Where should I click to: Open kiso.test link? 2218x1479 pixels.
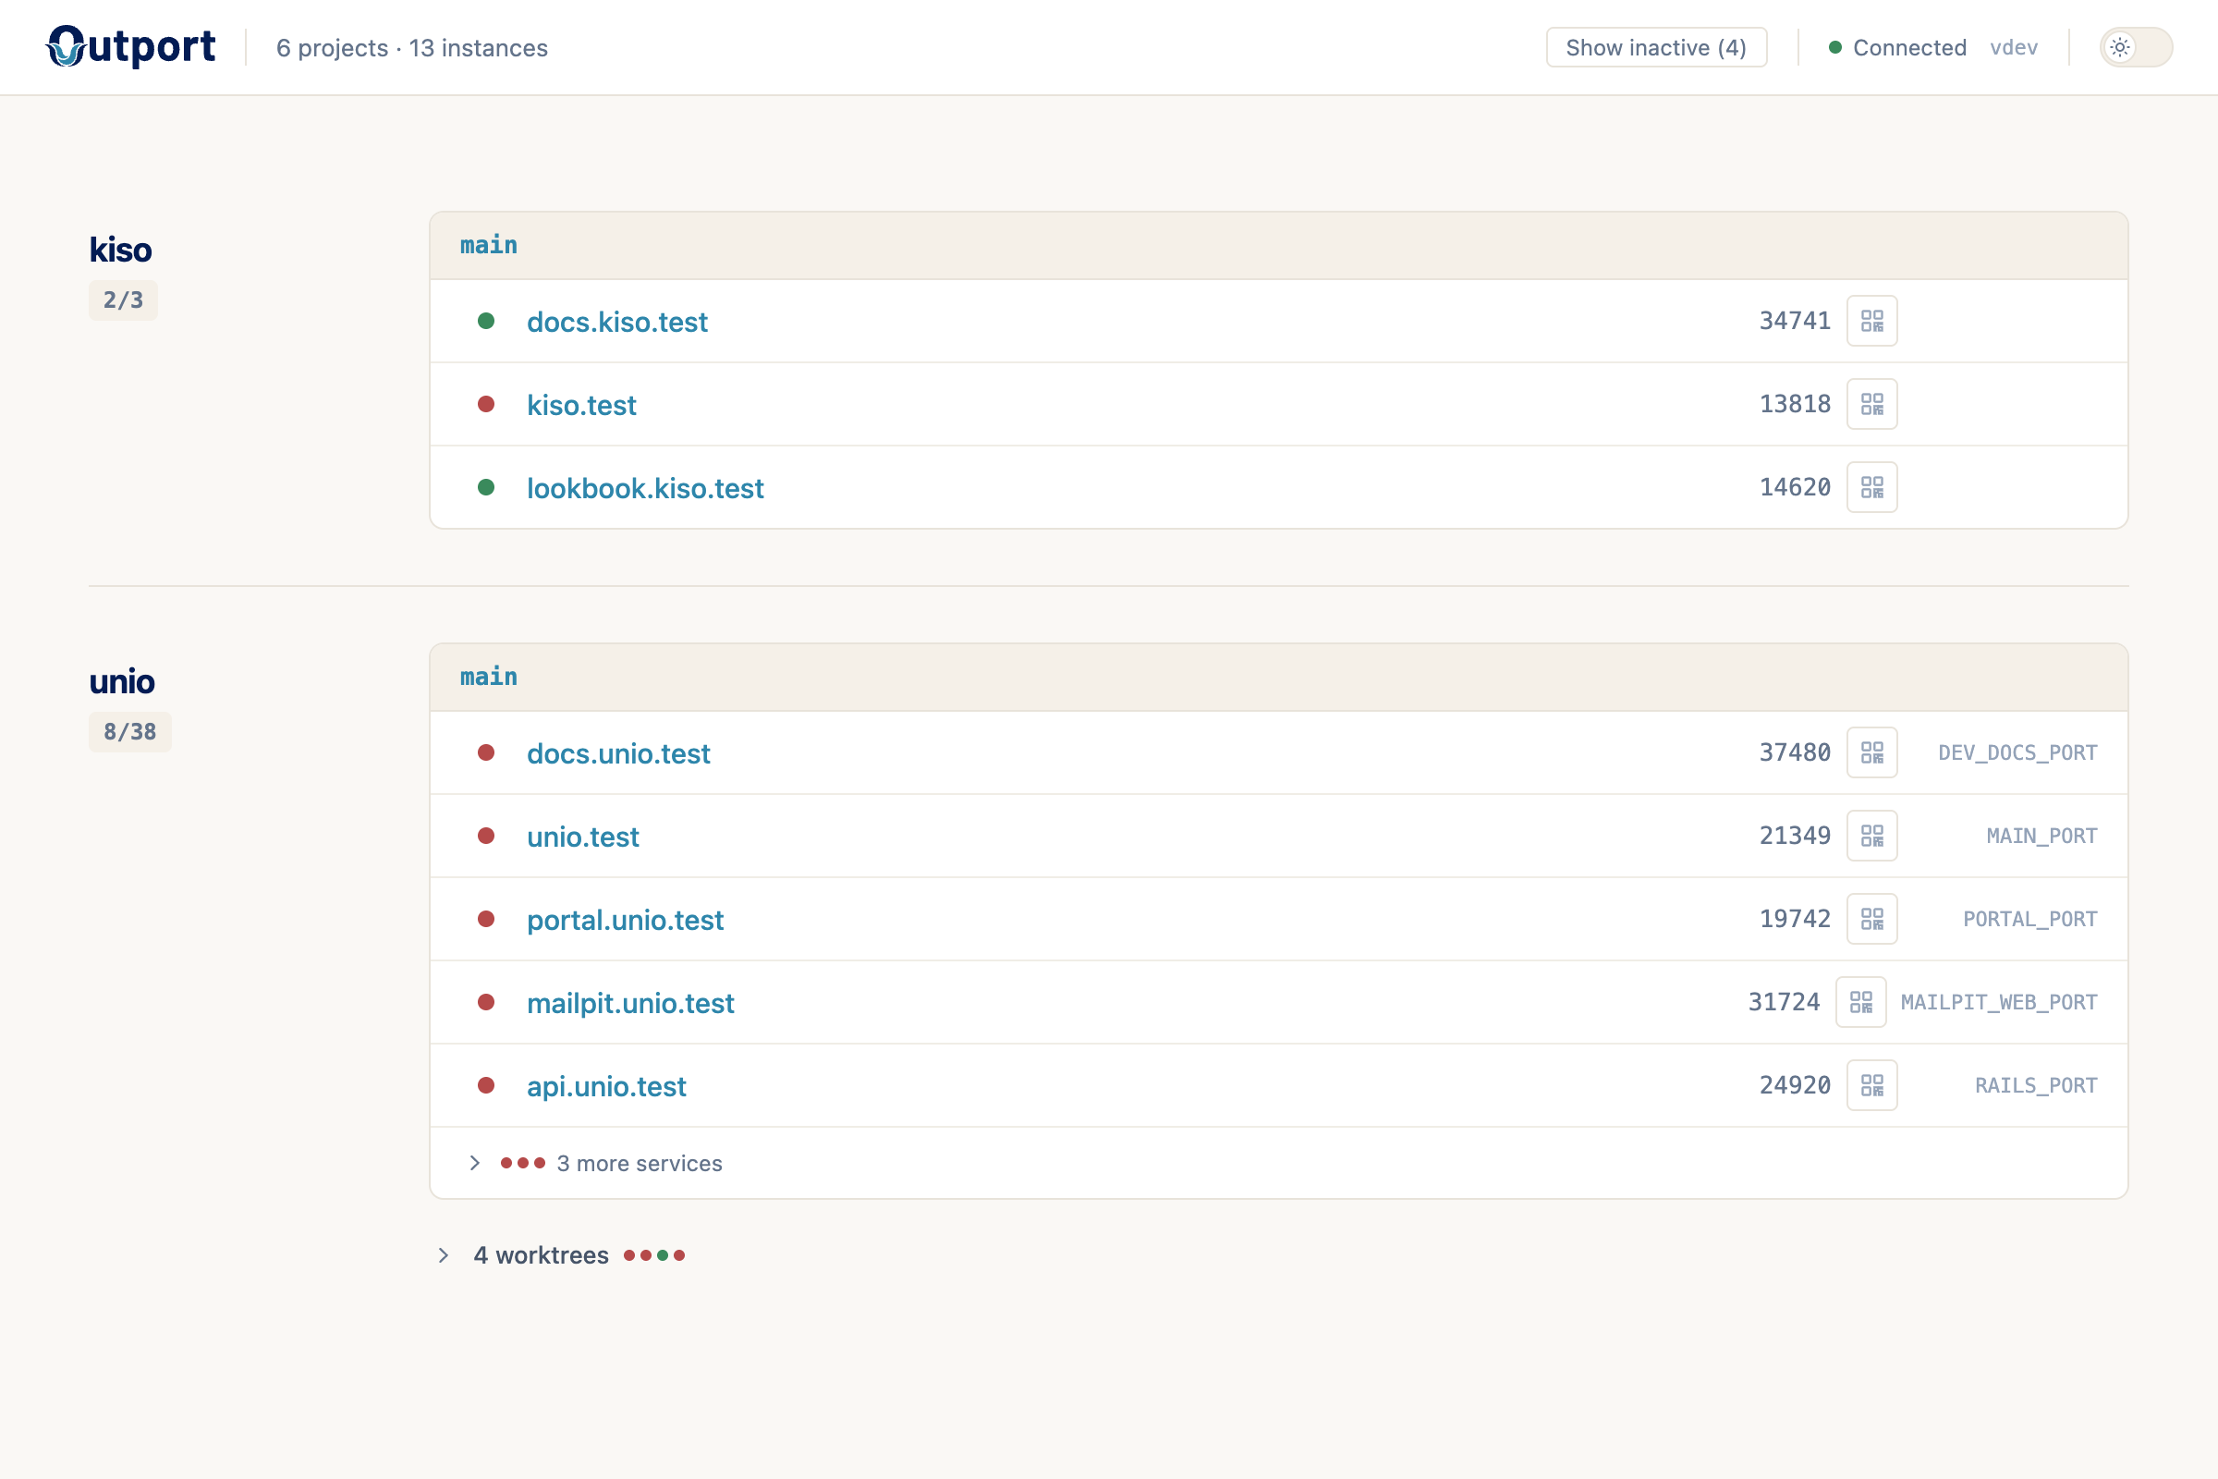(x=581, y=405)
